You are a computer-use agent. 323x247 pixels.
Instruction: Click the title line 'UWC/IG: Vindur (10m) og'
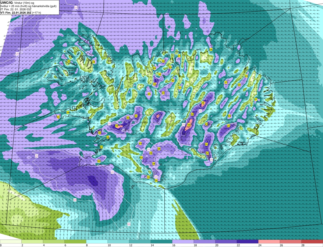coord(17,3)
